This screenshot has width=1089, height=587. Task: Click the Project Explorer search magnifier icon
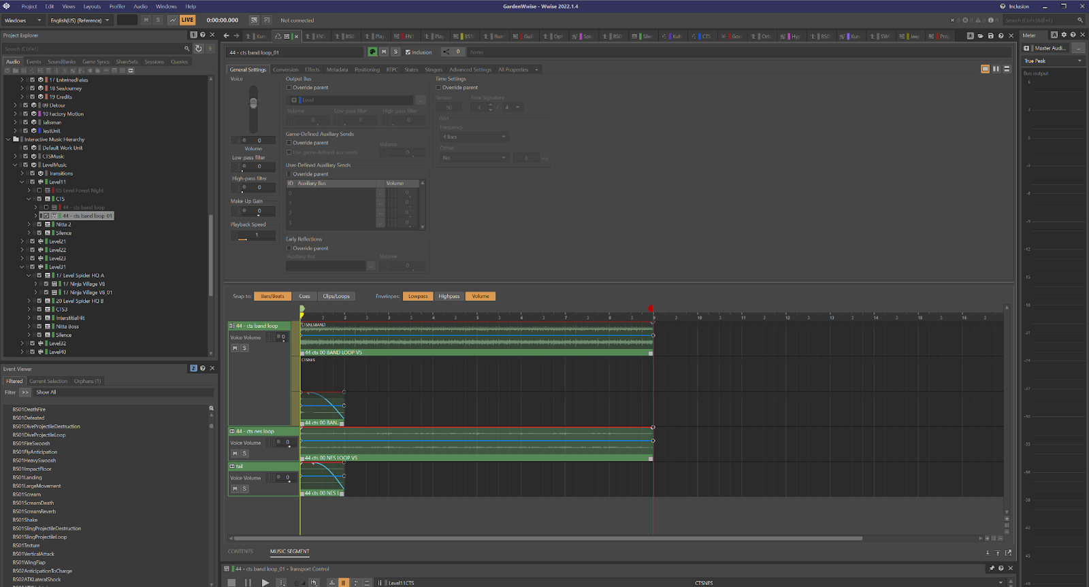(186, 49)
